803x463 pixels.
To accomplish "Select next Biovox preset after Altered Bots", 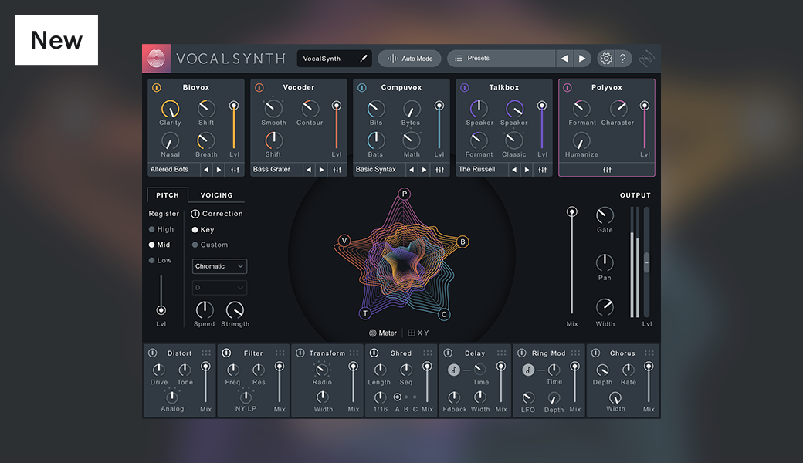I will (219, 169).
